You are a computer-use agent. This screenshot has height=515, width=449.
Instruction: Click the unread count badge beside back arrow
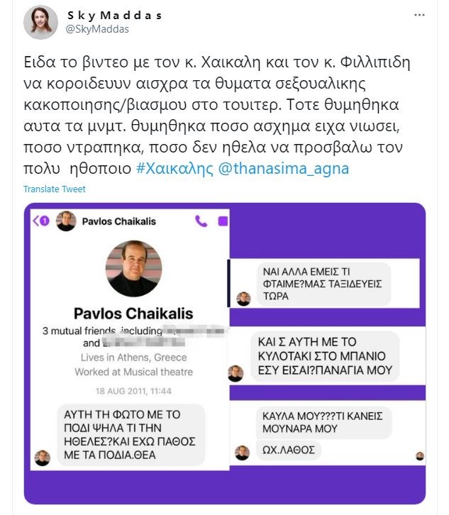(45, 221)
